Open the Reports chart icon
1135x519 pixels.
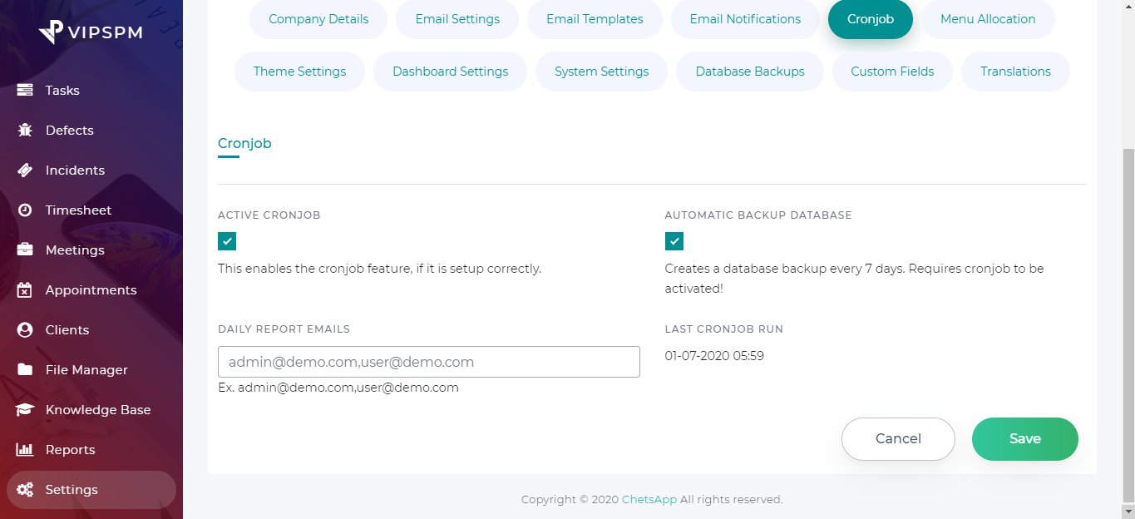[x=25, y=449]
